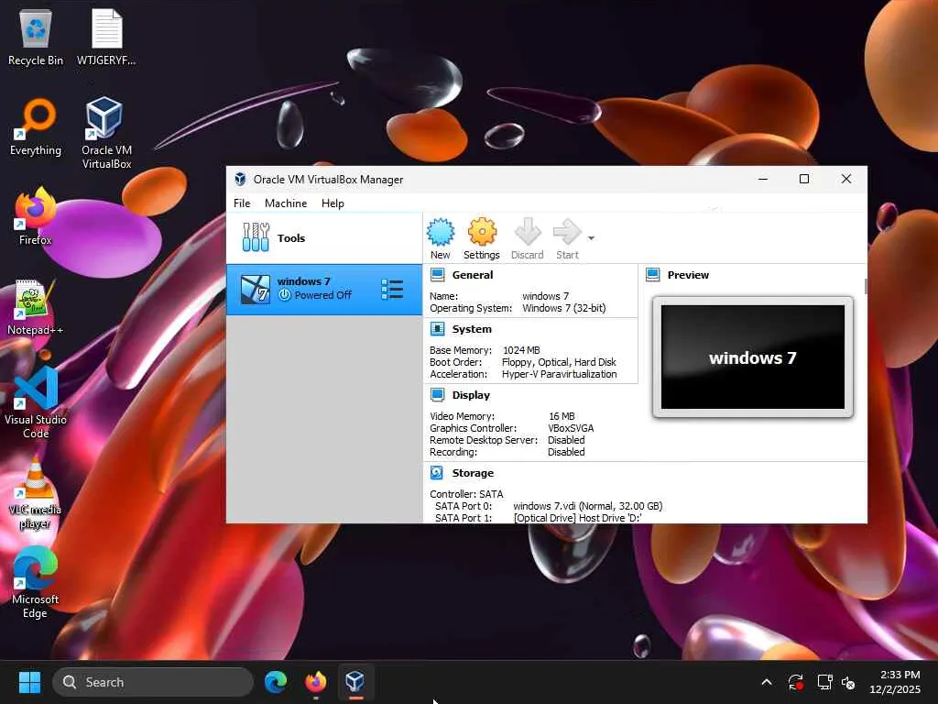
Task: Open the File menu
Action: (242, 203)
